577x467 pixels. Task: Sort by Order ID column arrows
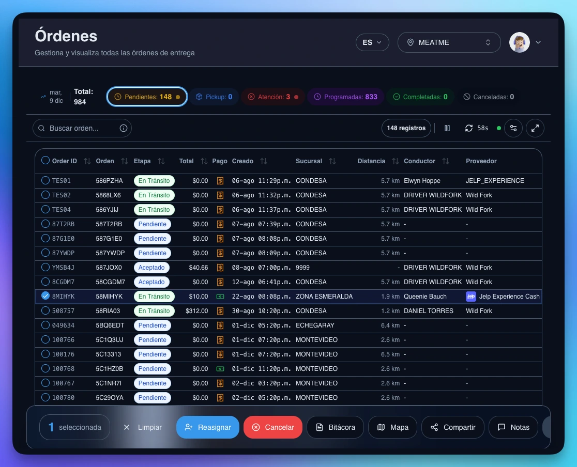tap(87, 161)
